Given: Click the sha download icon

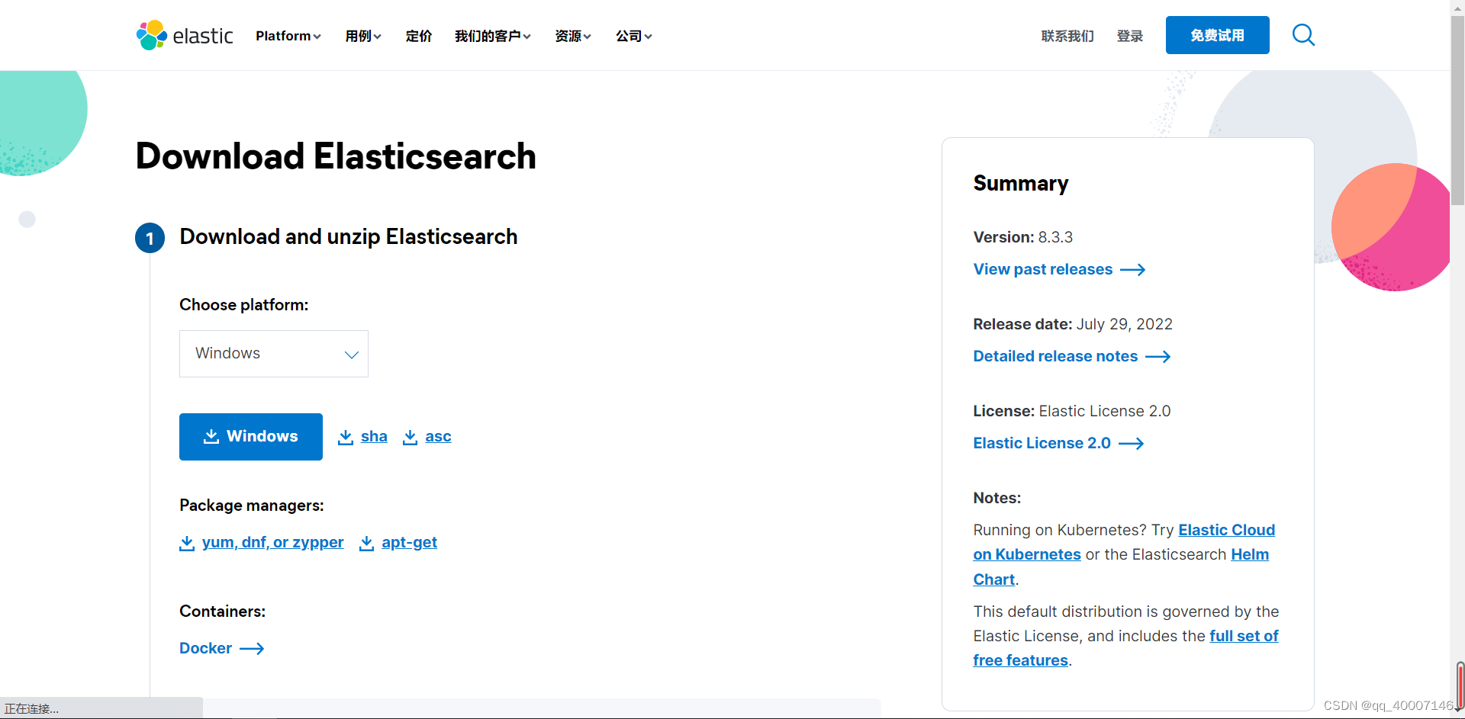Looking at the screenshot, I should pyautogui.click(x=346, y=436).
